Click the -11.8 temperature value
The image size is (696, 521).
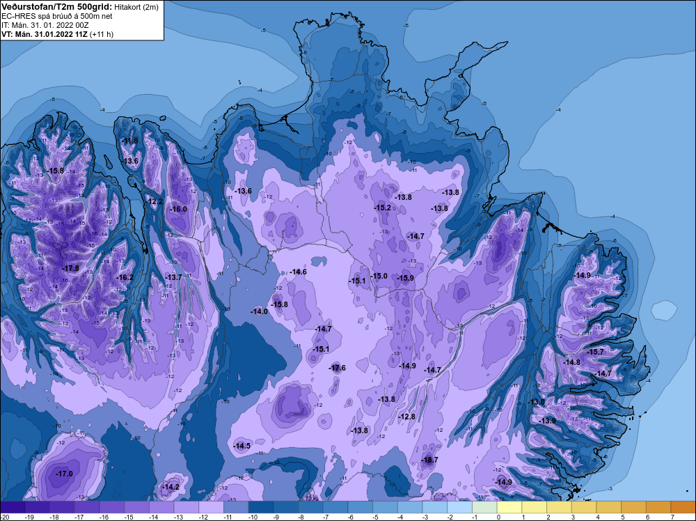tap(129, 141)
